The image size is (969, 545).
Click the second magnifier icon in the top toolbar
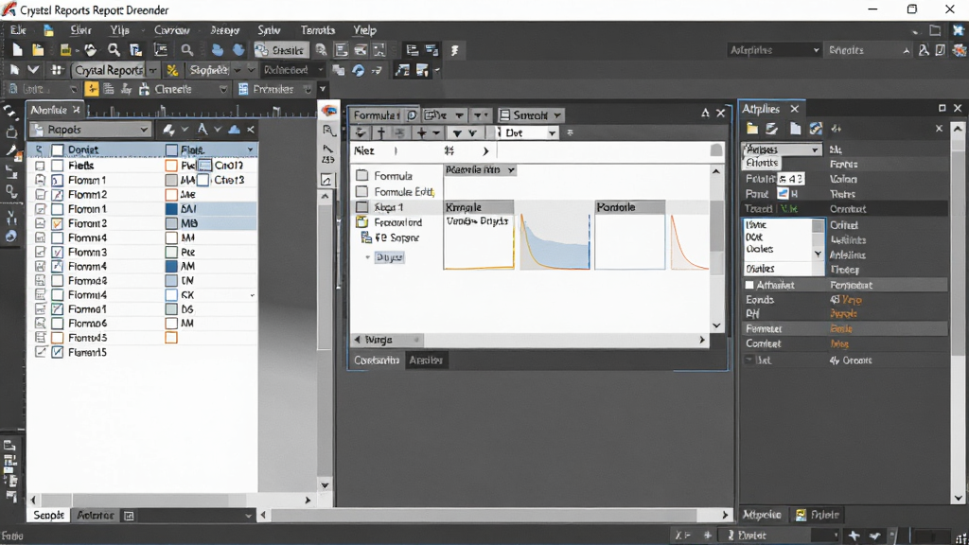point(187,51)
